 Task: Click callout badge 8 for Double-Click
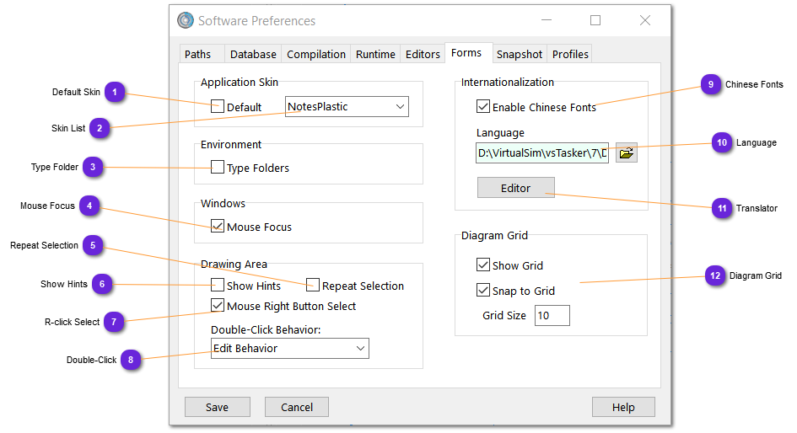click(131, 360)
